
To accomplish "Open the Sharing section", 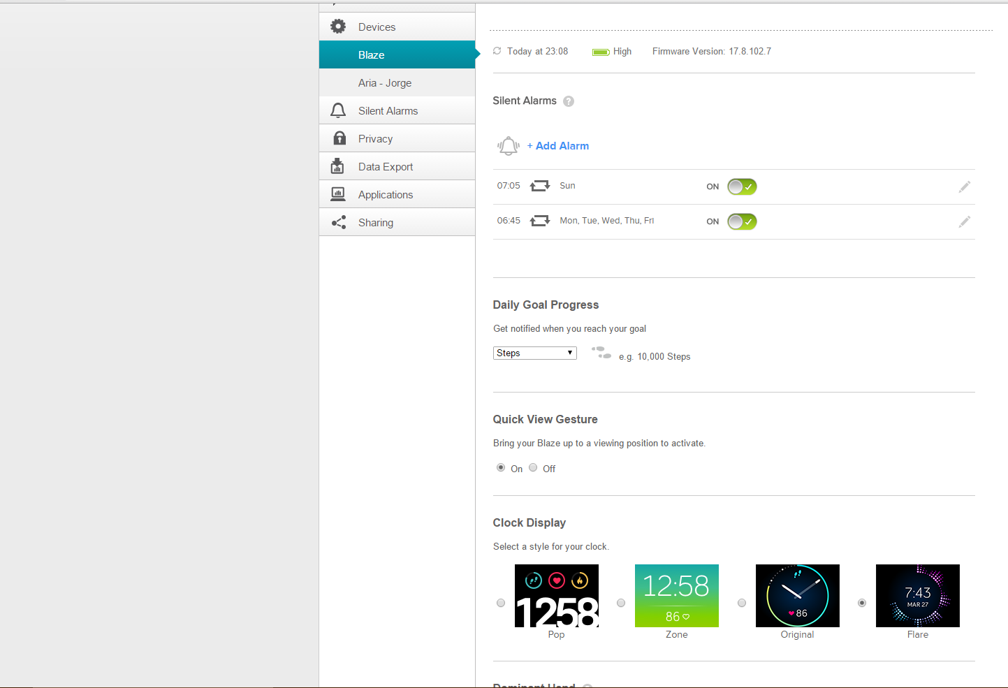I will pyautogui.click(x=397, y=222).
